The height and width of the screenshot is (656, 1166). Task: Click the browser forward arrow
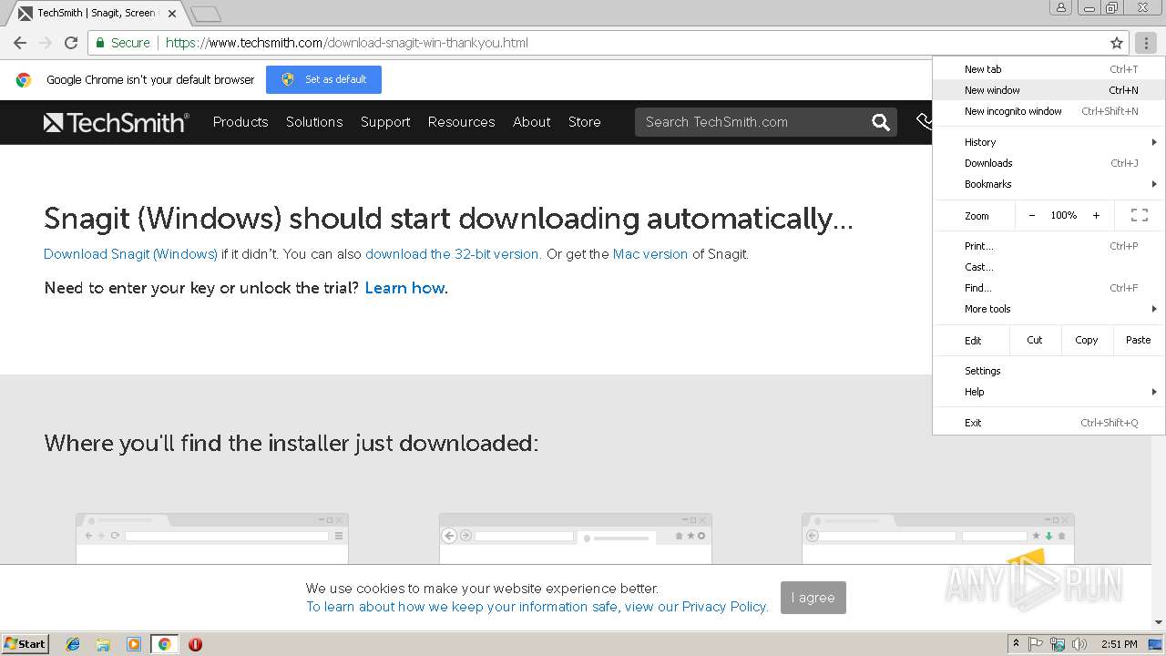[46, 43]
